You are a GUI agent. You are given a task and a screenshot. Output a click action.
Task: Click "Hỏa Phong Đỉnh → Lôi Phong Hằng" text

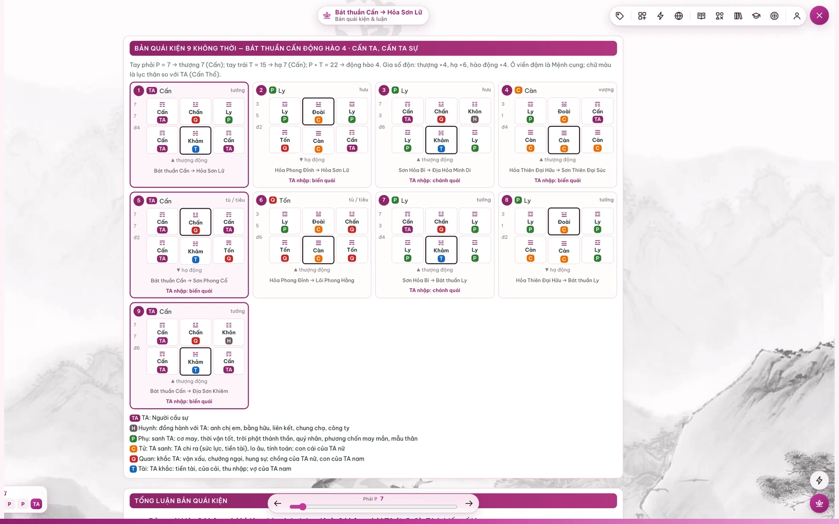[312, 280]
